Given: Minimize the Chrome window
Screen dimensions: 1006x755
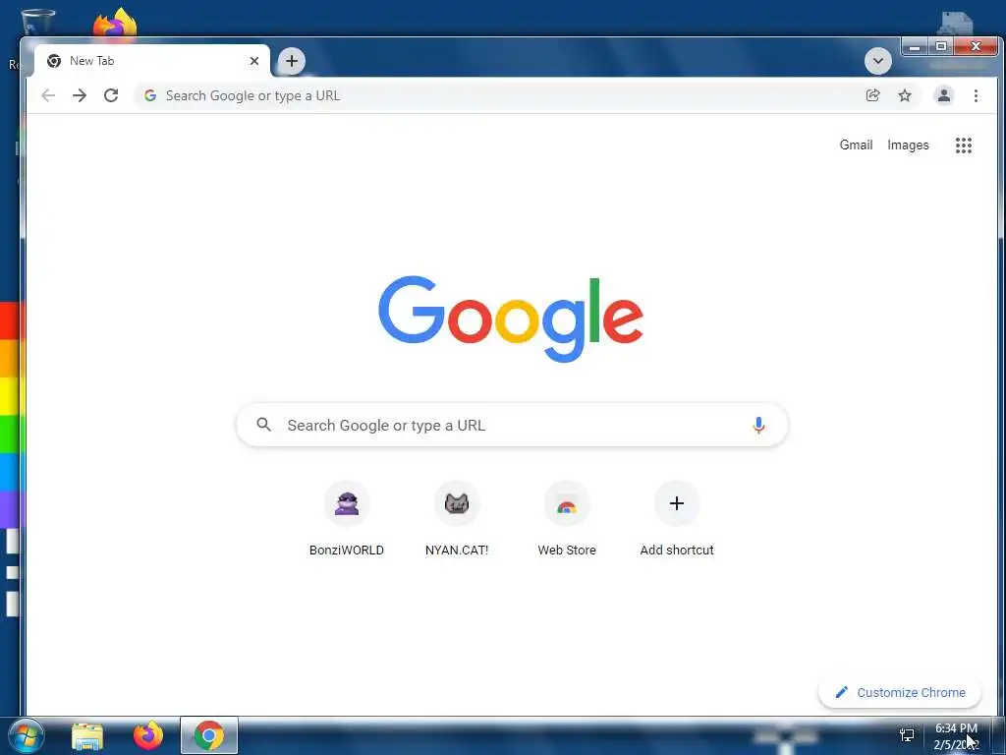Looking at the screenshot, I should click(916, 47).
